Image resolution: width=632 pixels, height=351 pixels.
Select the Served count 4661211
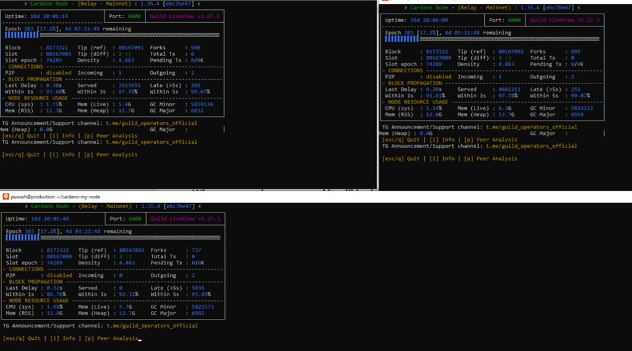505,90
